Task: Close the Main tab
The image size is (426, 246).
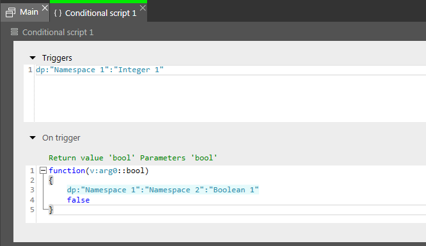Action: (x=45, y=8)
